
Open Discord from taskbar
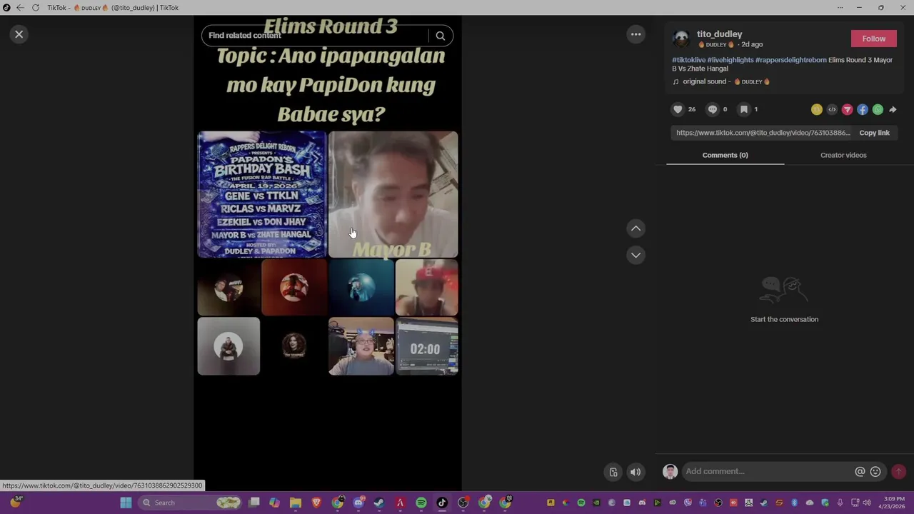tap(358, 503)
